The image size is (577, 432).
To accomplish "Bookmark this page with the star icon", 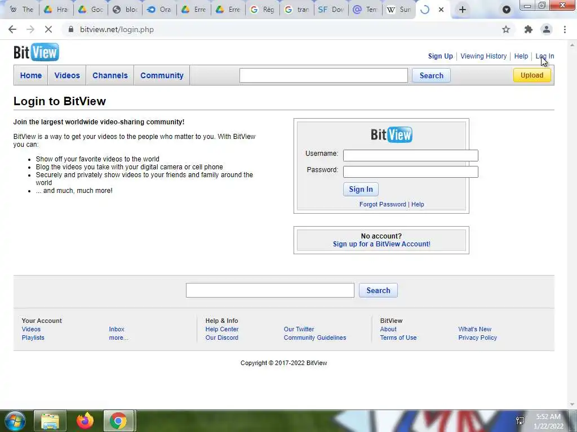I will tap(506, 29).
